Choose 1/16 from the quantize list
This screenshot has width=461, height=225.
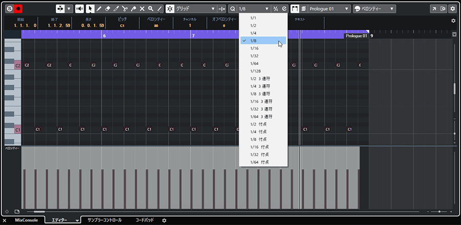pyautogui.click(x=255, y=48)
